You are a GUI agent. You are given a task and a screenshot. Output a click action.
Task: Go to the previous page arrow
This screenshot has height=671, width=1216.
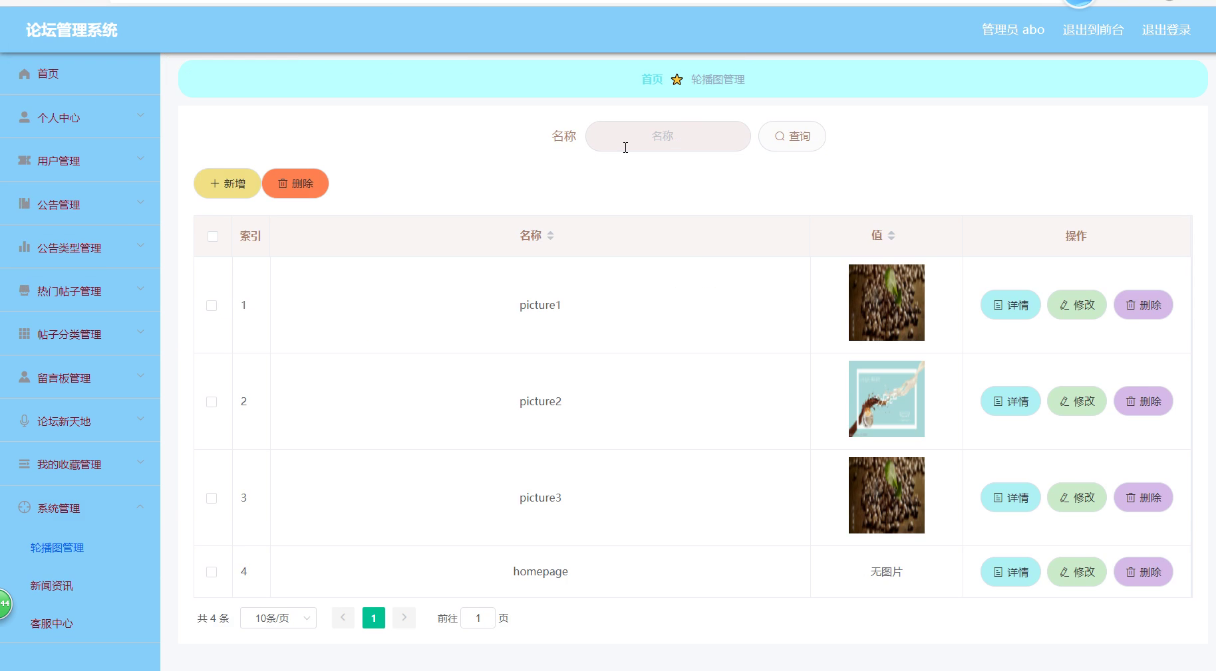click(x=343, y=618)
